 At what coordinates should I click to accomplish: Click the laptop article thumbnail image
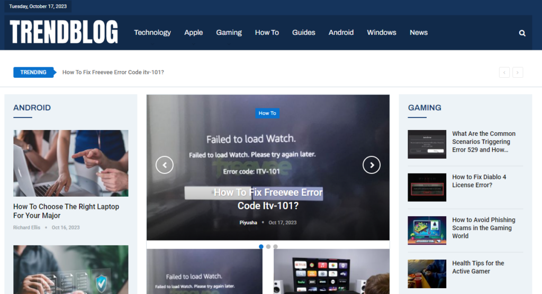click(71, 163)
